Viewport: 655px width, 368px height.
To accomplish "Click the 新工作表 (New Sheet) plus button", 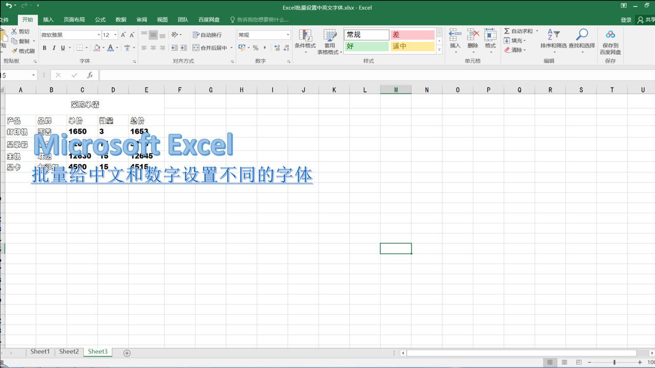I will (x=126, y=353).
